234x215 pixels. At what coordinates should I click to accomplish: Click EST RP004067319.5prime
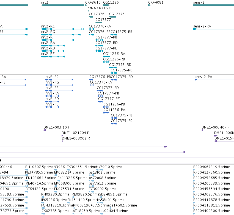point(211,167)
